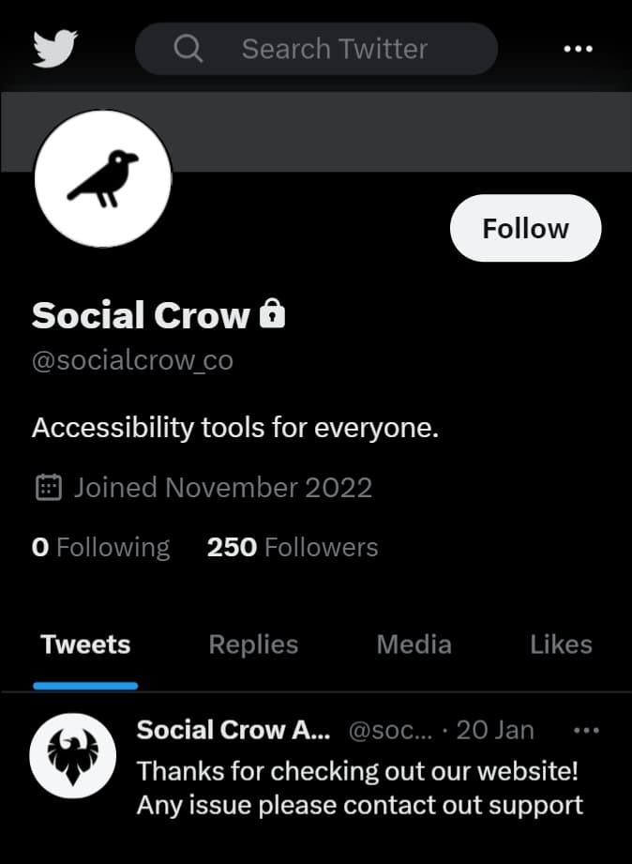
Task: Click the lock icon next to Social Crow
Action: tap(272, 314)
